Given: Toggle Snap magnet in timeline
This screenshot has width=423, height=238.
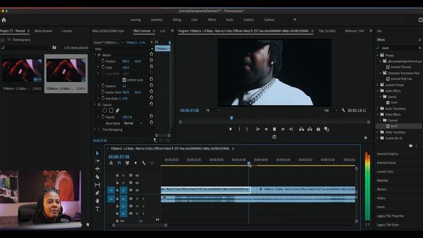Looking at the screenshot, I should [119, 163].
